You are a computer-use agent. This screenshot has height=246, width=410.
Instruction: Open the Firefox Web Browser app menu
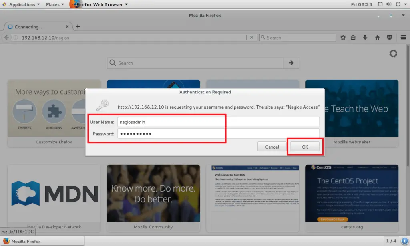click(x=99, y=4)
